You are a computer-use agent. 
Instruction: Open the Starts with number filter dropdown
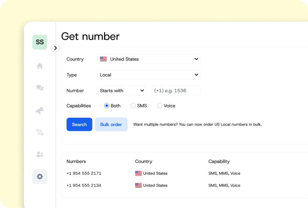tap(122, 90)
